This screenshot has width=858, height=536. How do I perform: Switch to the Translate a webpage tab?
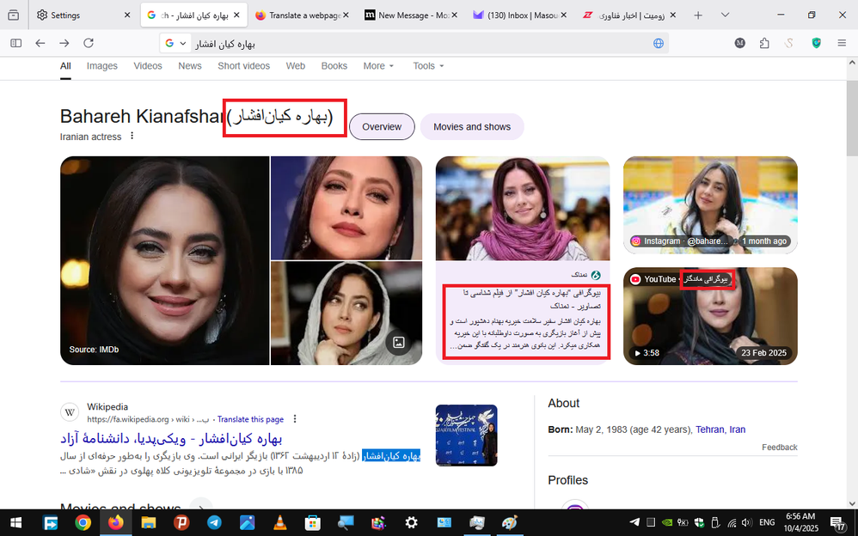[301, 15]
